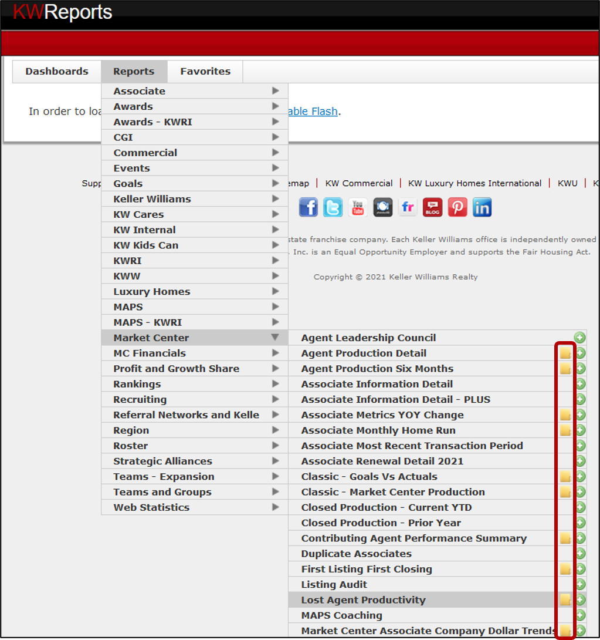Select the KW Kids Can menu entry
The height and width of the screenshot is (640, 600).
point(195,245)
